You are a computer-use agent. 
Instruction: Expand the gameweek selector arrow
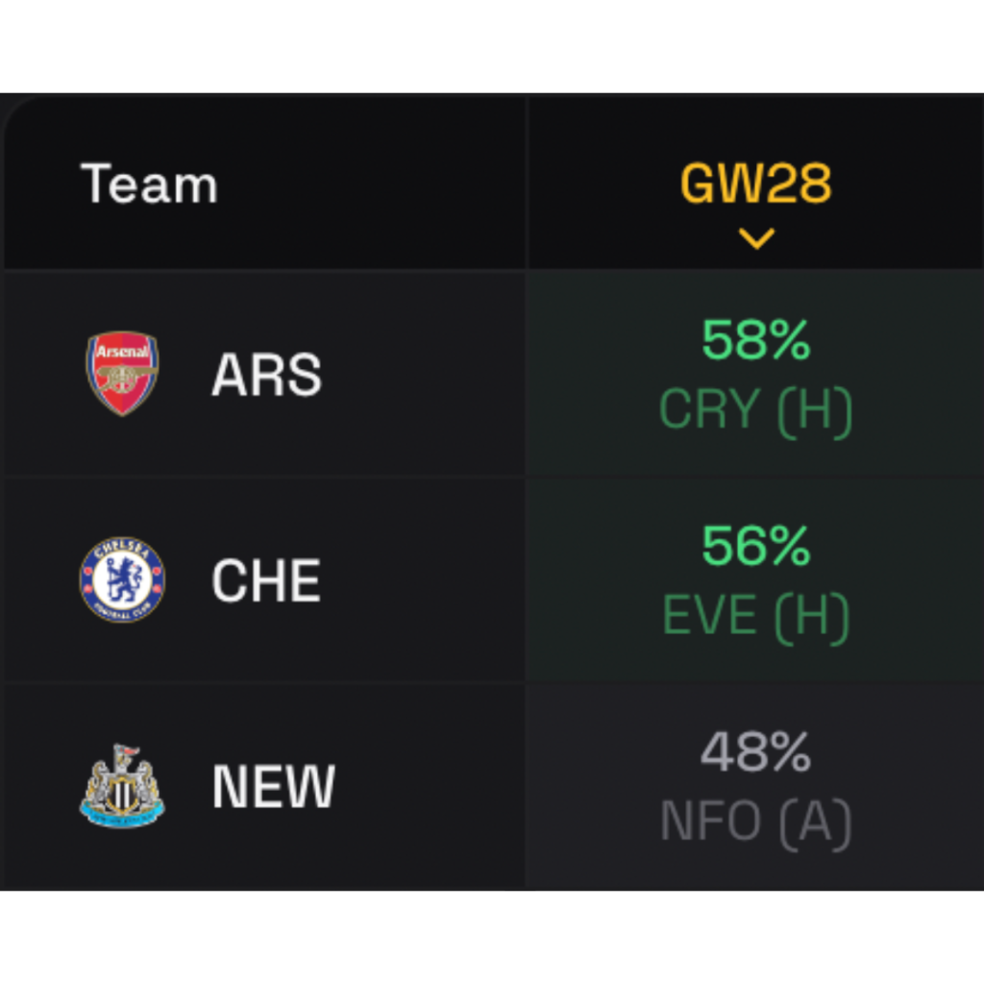click(756, 238)
